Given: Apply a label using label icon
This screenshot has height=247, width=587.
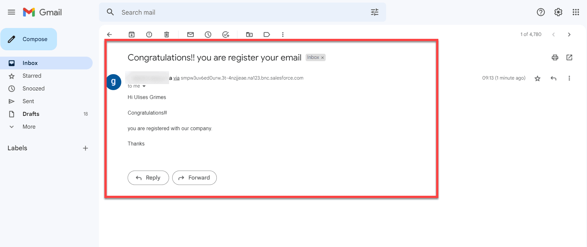Looking at the screenshot, I should point(267,34).
